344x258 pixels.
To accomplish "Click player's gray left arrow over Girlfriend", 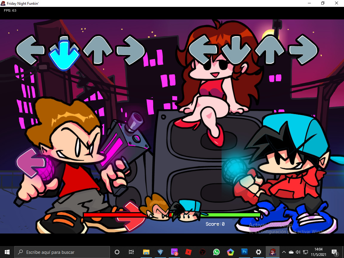I will click(x=202, y=50).
